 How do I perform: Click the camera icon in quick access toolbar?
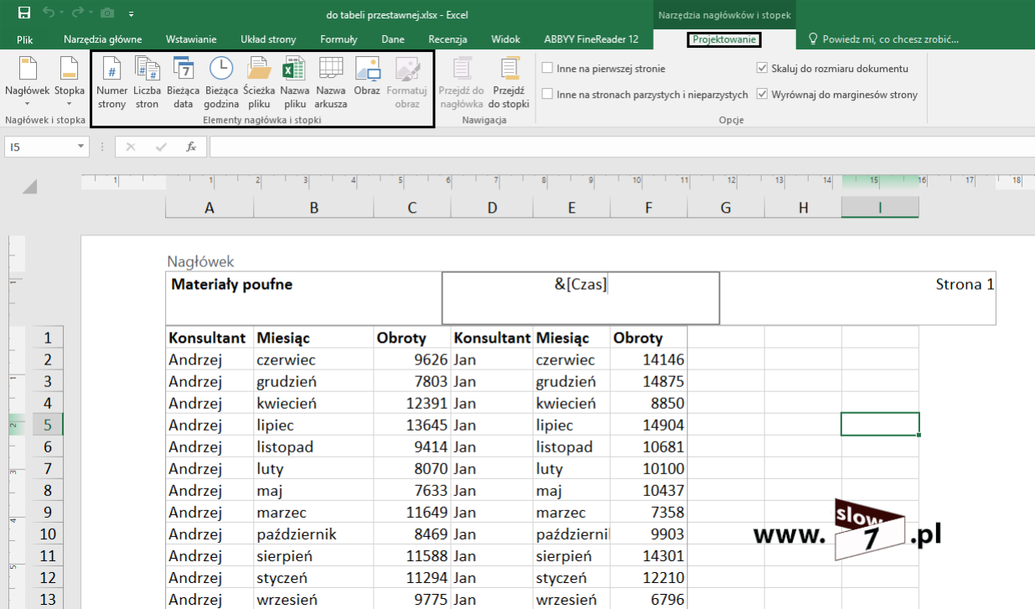pyautogui.click(x=107, y=13)
